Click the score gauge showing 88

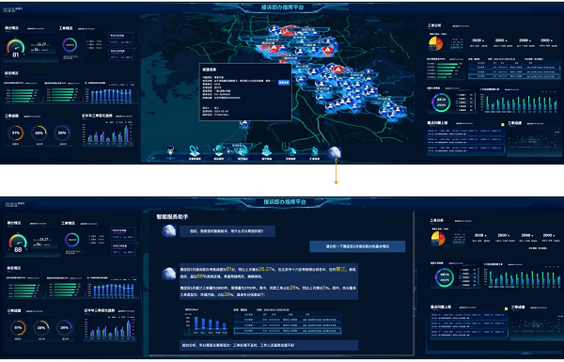coord(18,244)
